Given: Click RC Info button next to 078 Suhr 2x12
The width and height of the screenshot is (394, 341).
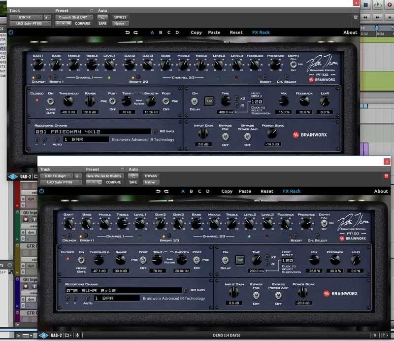Looking at the screenshot, I should (186, 290).
